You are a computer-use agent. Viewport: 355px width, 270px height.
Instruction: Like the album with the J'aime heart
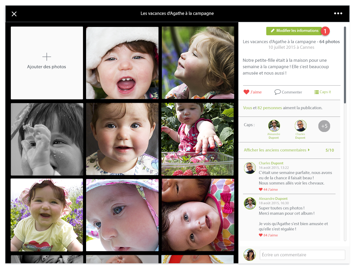[x=246, y=92]
